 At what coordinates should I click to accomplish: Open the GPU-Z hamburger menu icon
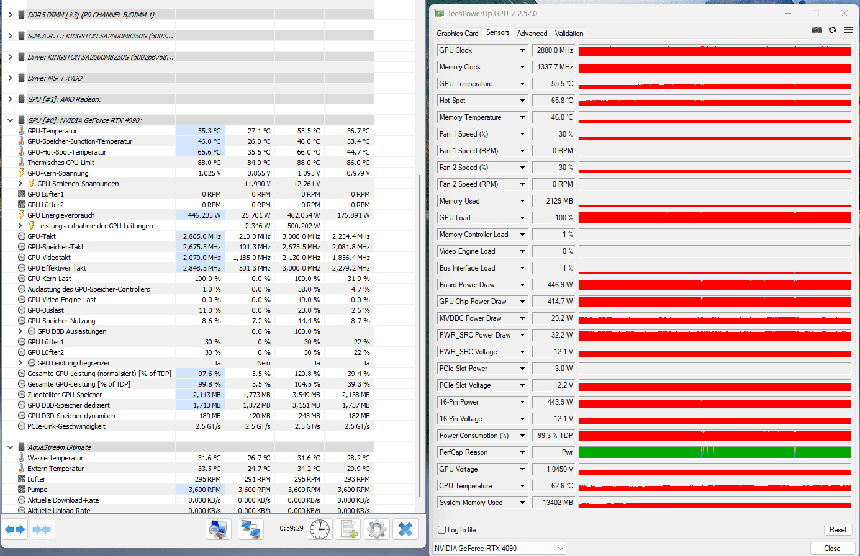848,30
